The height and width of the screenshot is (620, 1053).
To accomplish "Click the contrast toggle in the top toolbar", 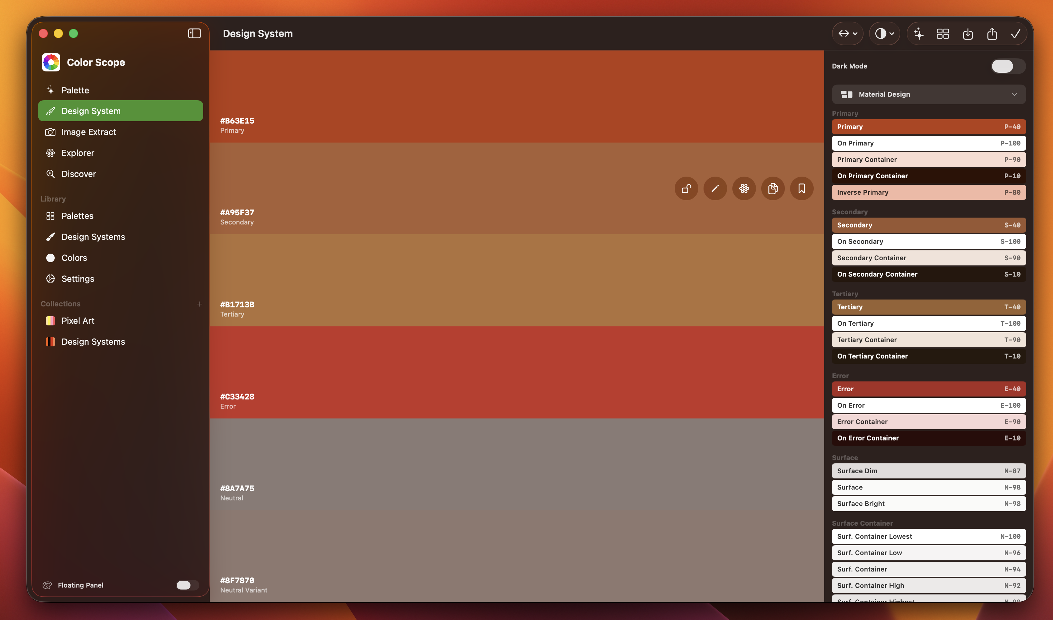I will 884,34.
